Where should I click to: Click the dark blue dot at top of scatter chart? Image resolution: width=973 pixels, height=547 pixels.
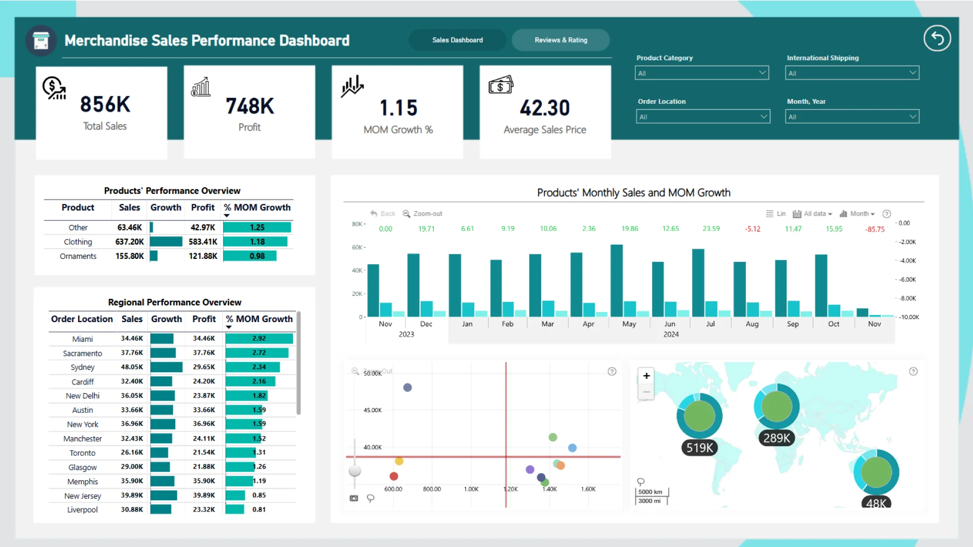point(407,387)
